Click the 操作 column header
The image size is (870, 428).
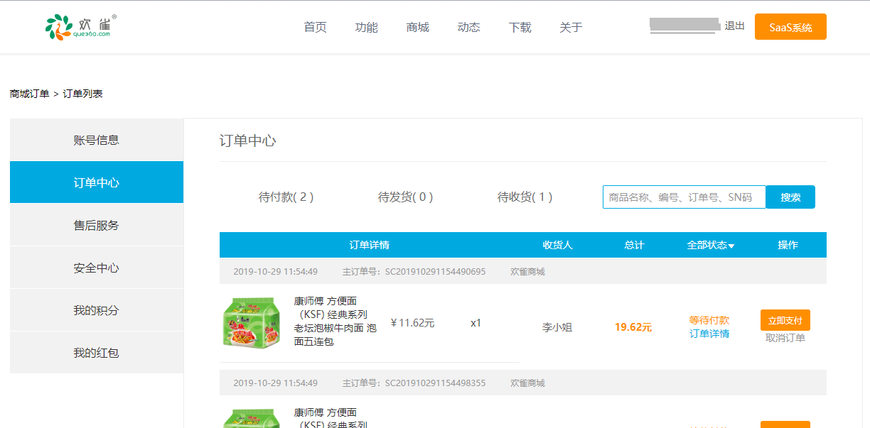point(788,245)
